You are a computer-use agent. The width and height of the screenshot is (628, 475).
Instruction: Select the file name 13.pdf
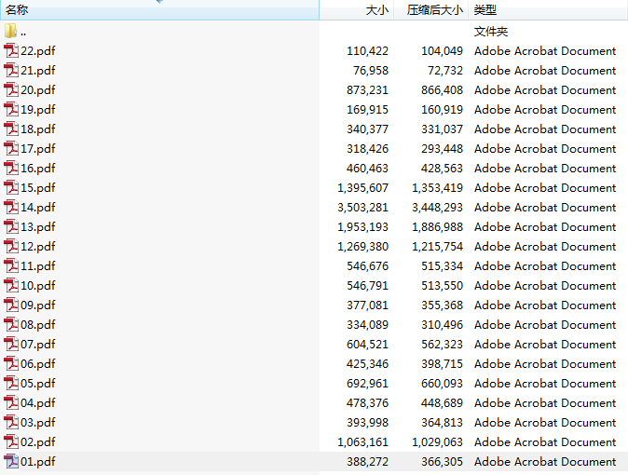38,227
